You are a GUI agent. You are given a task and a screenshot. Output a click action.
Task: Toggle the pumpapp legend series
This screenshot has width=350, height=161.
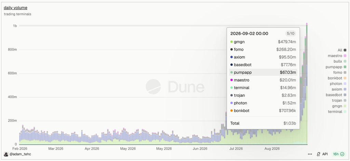point(337,67)
